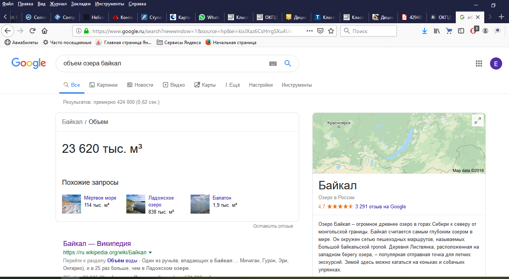Image resolution: width=509 pixels, height=279 pixels.
Task: Reload the current page
Action: pyautogui.click(x=33, y=31)
